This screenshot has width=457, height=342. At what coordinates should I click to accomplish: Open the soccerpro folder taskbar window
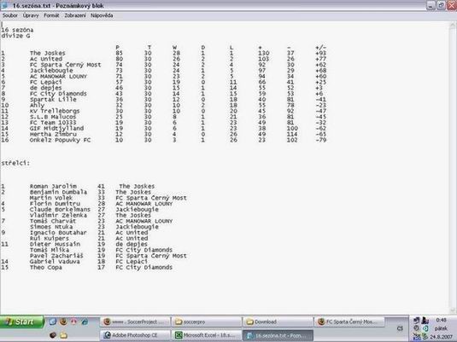point(207,322)
